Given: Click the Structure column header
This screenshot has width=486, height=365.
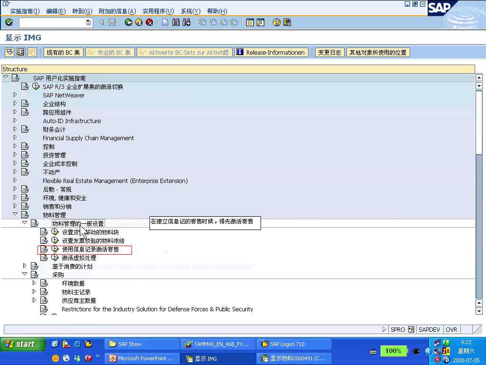Looking at the screenshot, I should pos(238,69).
